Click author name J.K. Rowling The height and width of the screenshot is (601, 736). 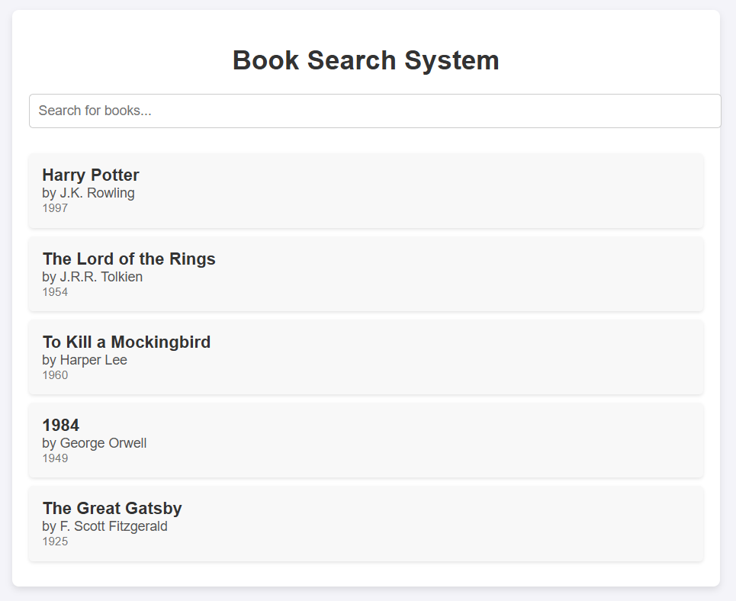click(88, 193)
